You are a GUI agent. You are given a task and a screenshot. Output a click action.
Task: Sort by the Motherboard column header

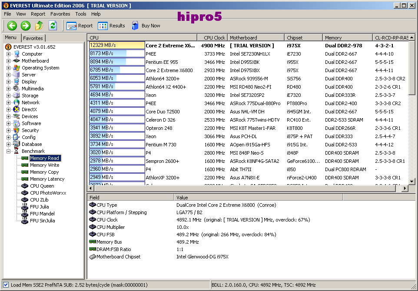coord(255,38)
